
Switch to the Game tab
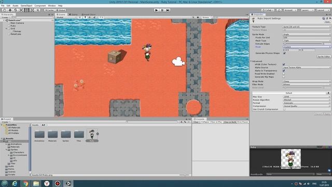coord(74,15)
